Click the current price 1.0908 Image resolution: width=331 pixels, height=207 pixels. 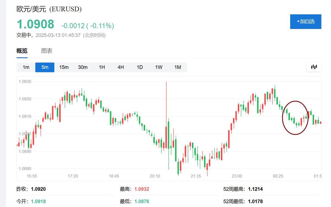point(35,25)
